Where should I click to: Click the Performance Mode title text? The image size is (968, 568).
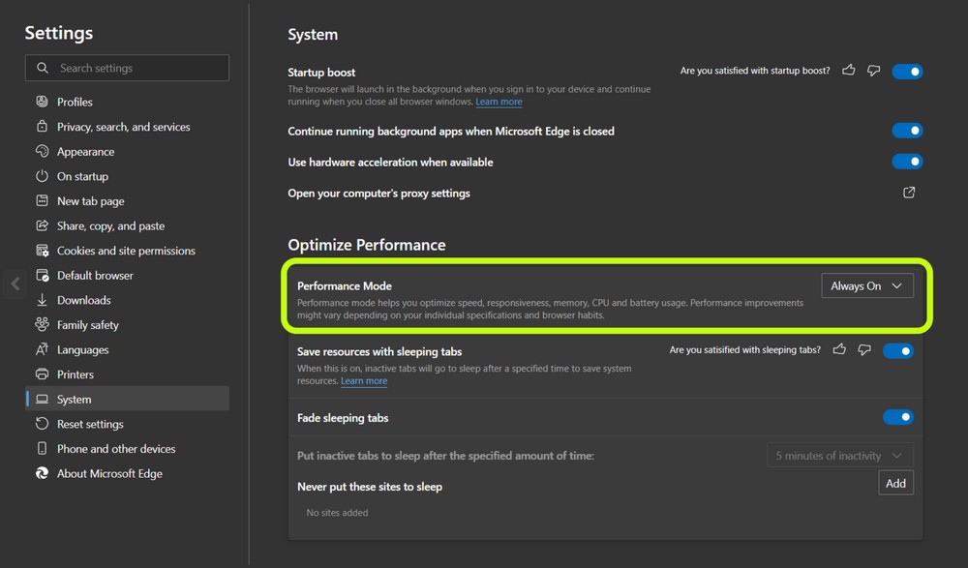(345, 285)
